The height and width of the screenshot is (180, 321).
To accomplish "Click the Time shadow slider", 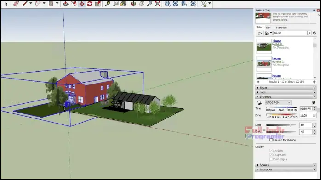I will [281, 107].
